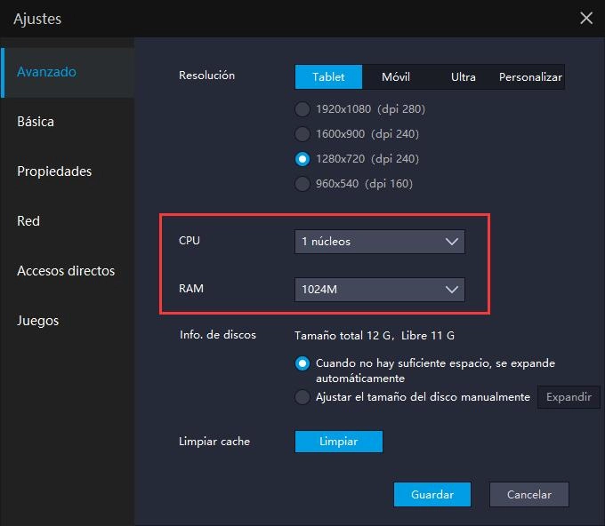Enable automatic disk expansion option
The image size is (605, 526).
click(302, 363)
